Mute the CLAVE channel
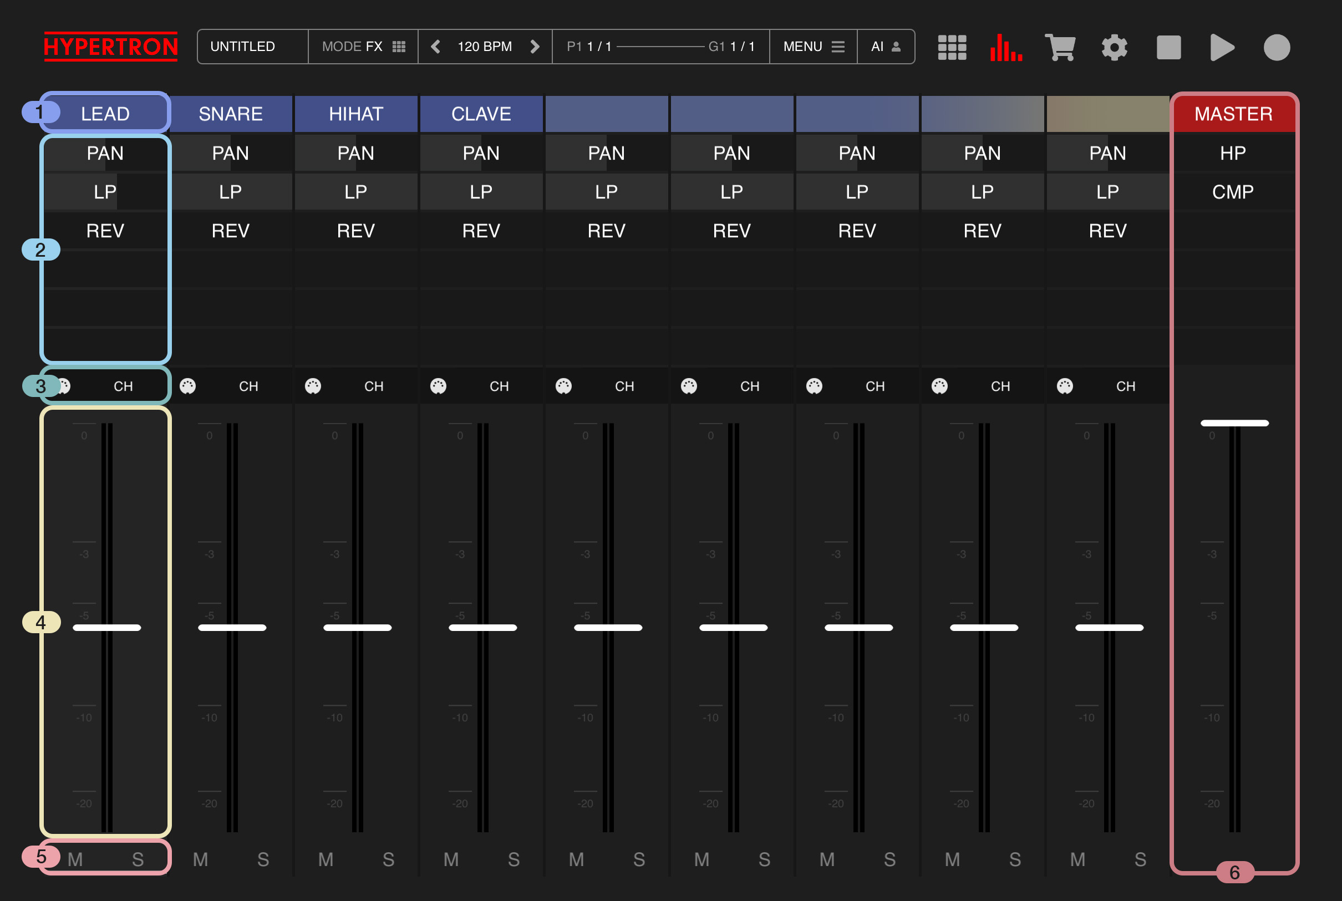1342x901 pixels. point(451,859)
